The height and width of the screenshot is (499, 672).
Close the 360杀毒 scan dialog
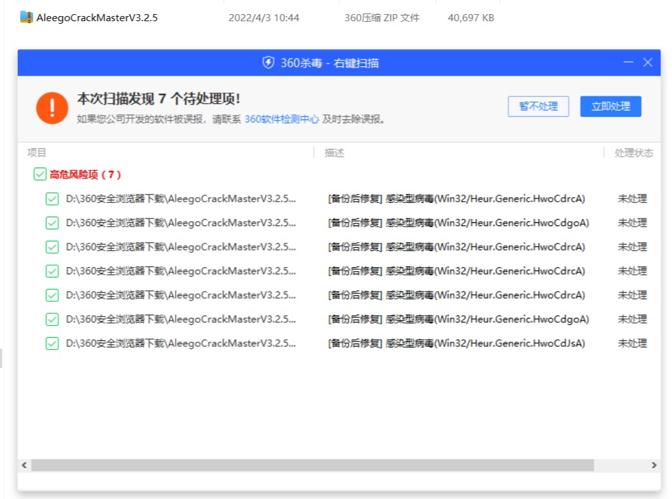tap(648, 62)
